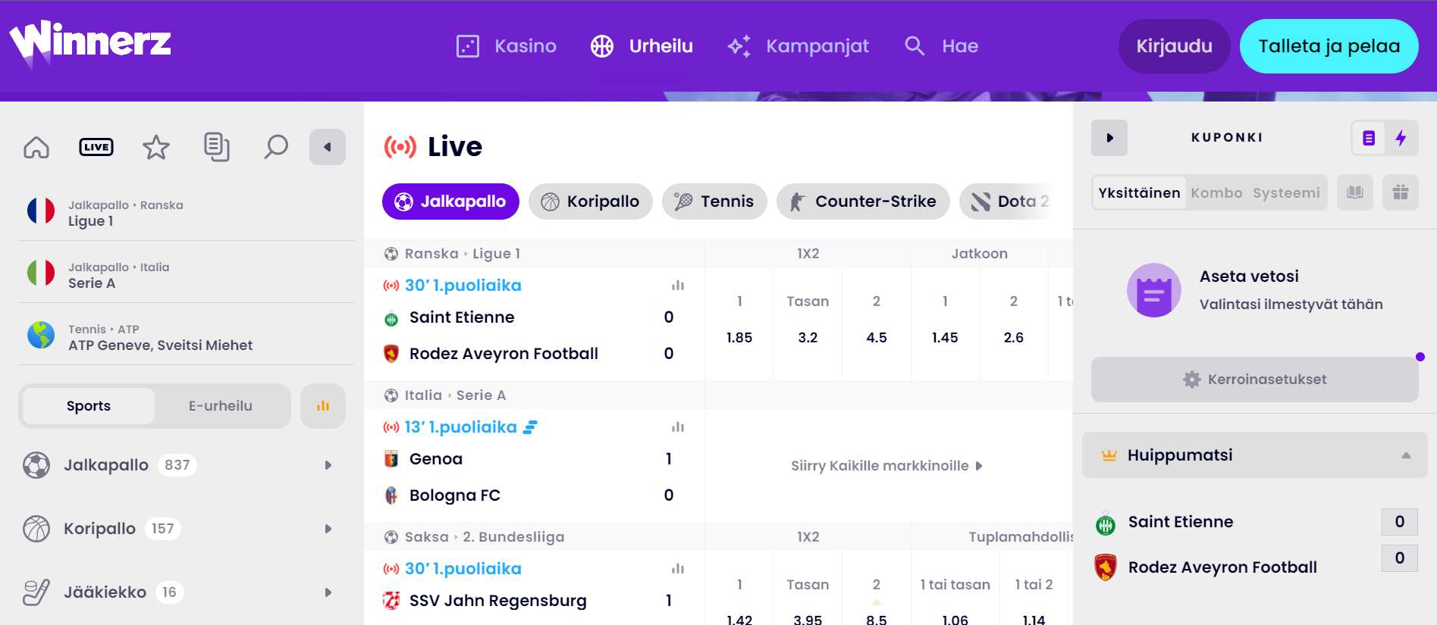Viewport: 1437px width, 625px height.
Task: Open the Winnerz home logo
Action: click(x=90, y=44)
